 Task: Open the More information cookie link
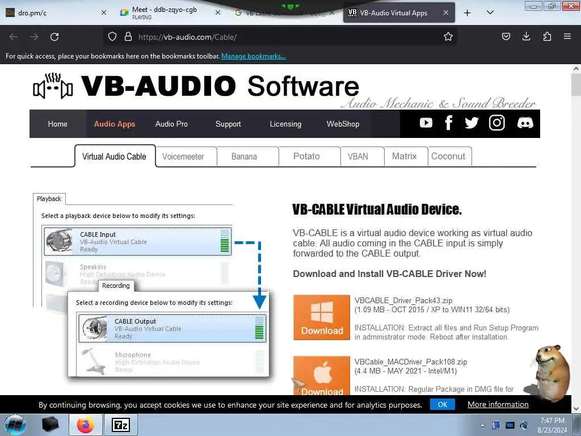pyautogui.click(x=498, y=404)
